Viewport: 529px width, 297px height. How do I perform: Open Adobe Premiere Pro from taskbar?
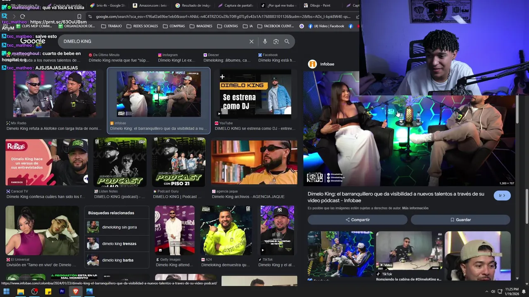pyautogui.click(x=62, y=292)
